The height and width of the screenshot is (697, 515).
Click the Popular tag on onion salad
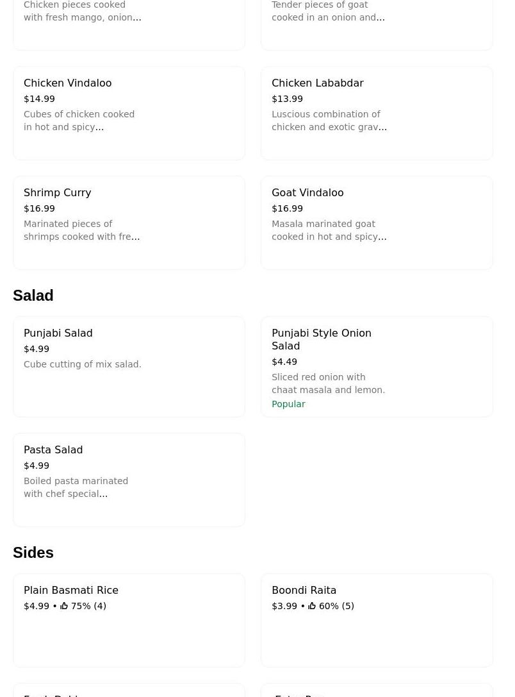[x=288, y=404]
